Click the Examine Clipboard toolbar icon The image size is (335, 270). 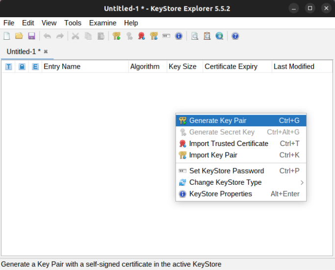pos(207,36)
